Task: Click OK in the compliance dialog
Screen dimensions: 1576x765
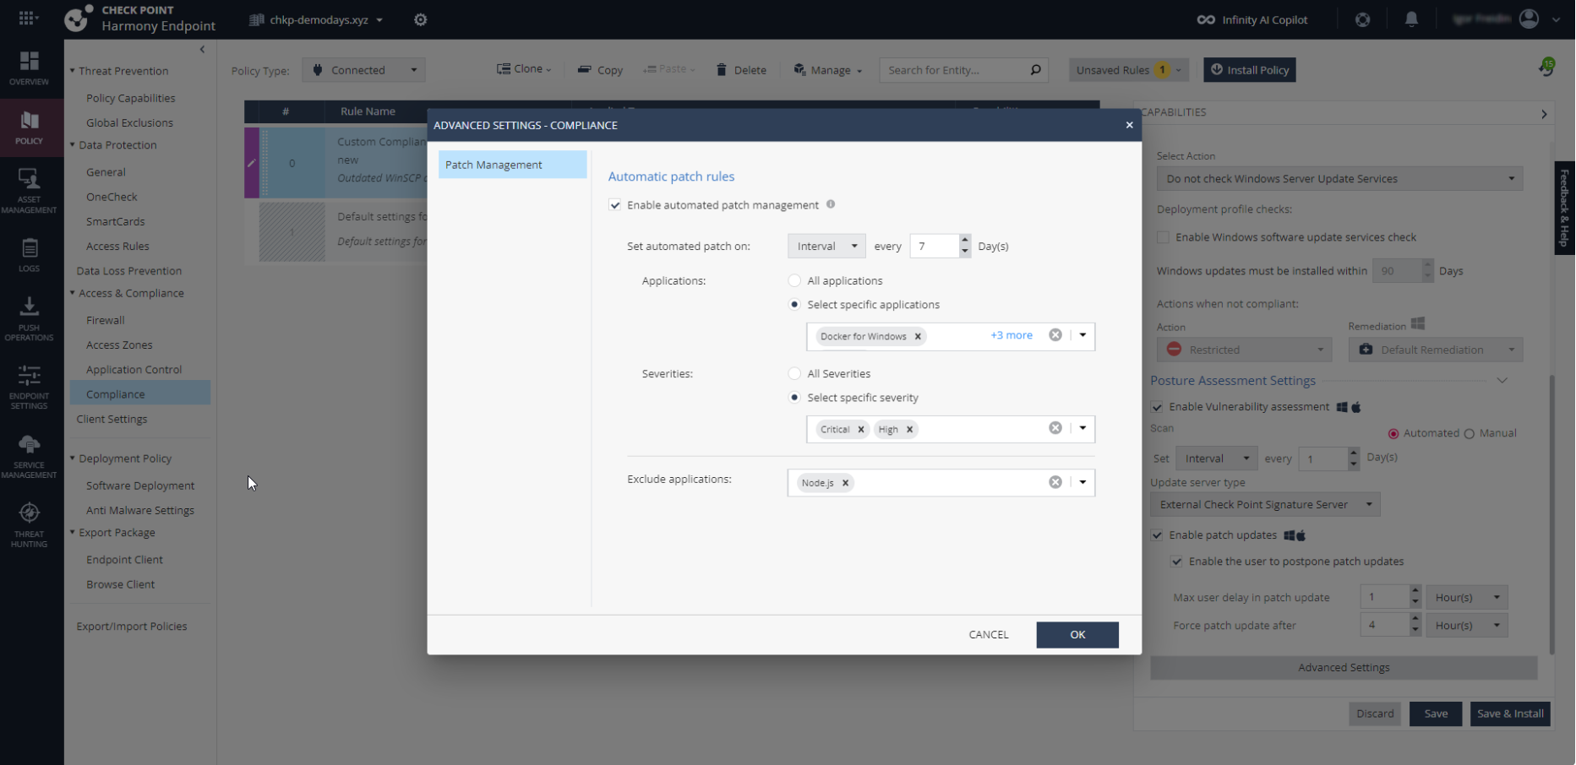Action: [1077, 635]
